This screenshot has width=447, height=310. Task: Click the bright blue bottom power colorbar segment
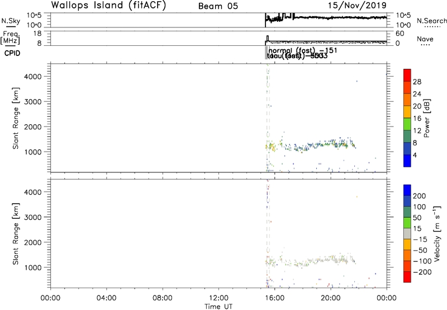[407, 161]
